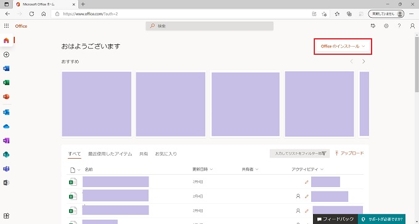This screenshot has height=224, width=419.
Task: Switch to お気に入り tab
Action: click(166, 154)
